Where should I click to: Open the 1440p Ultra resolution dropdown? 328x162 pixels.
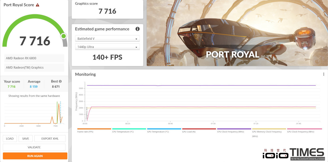coord(107,47)
